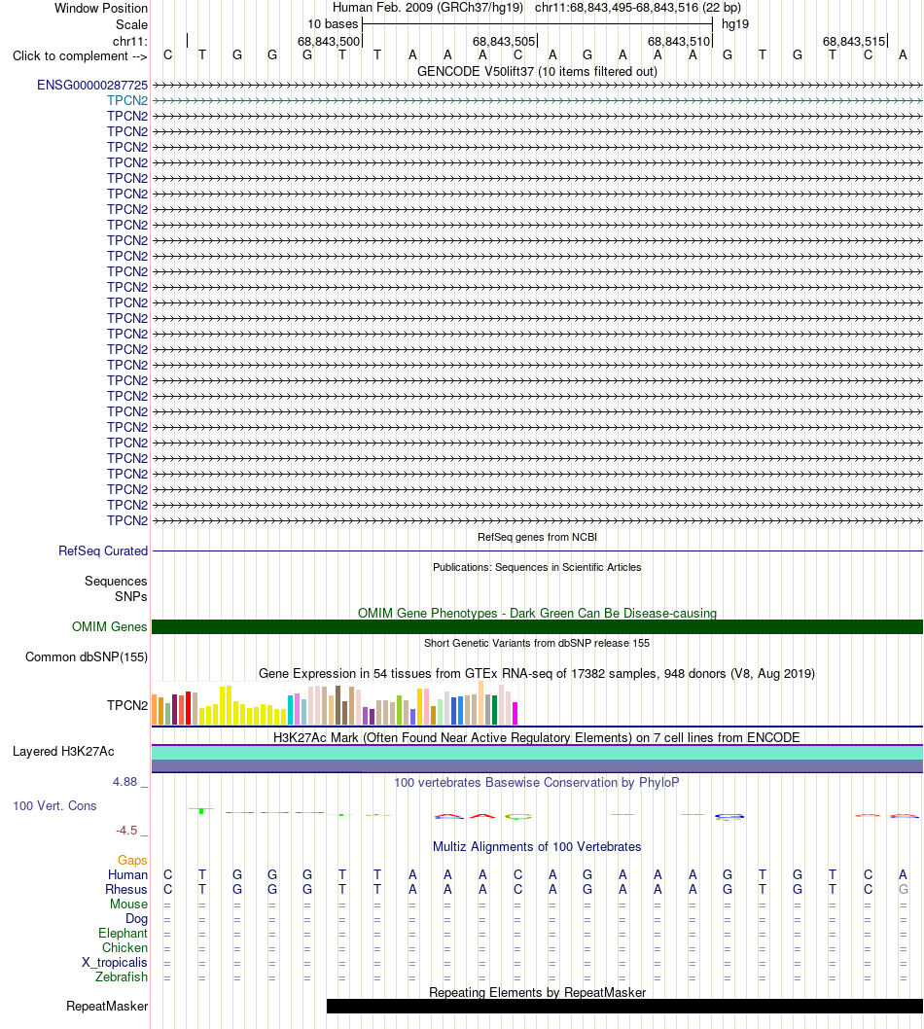This screenshot has height=1029, width=924.
Task: Click the '10 bases' scale bar label
Action: [333, 24]
